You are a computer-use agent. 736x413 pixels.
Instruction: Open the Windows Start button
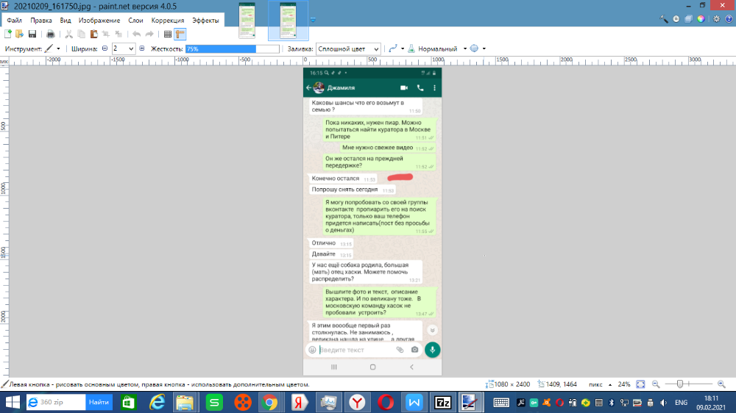pos(13,402)
